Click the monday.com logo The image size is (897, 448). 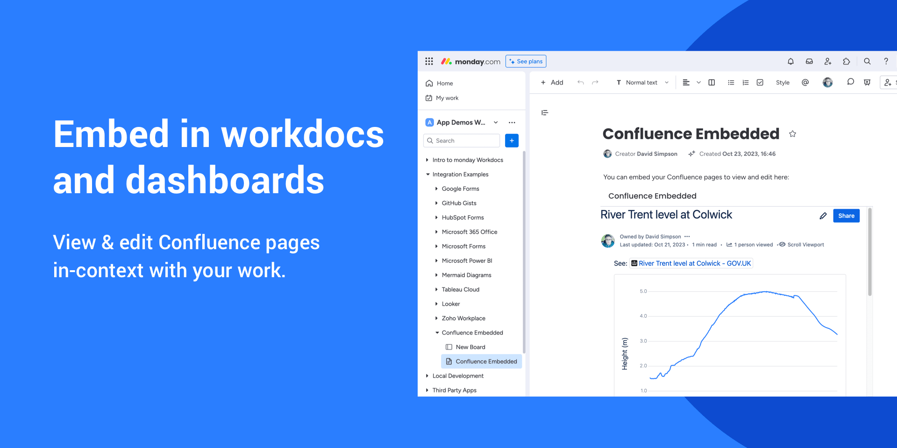470,61
